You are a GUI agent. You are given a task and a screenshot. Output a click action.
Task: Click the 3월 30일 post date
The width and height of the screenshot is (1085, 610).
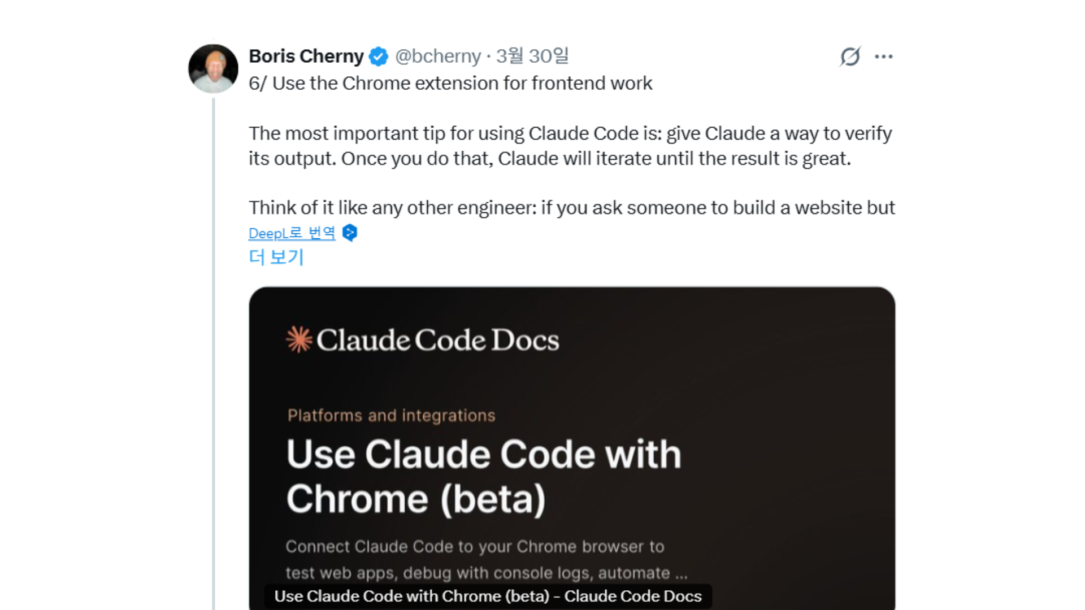(532, 56)
